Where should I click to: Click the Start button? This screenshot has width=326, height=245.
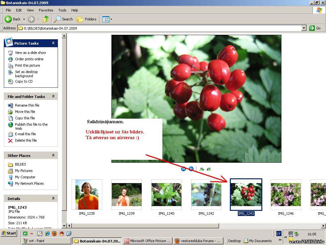pos(9,233)
